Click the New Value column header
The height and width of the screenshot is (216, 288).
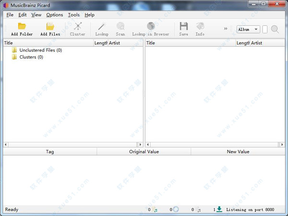click(238, 152)
